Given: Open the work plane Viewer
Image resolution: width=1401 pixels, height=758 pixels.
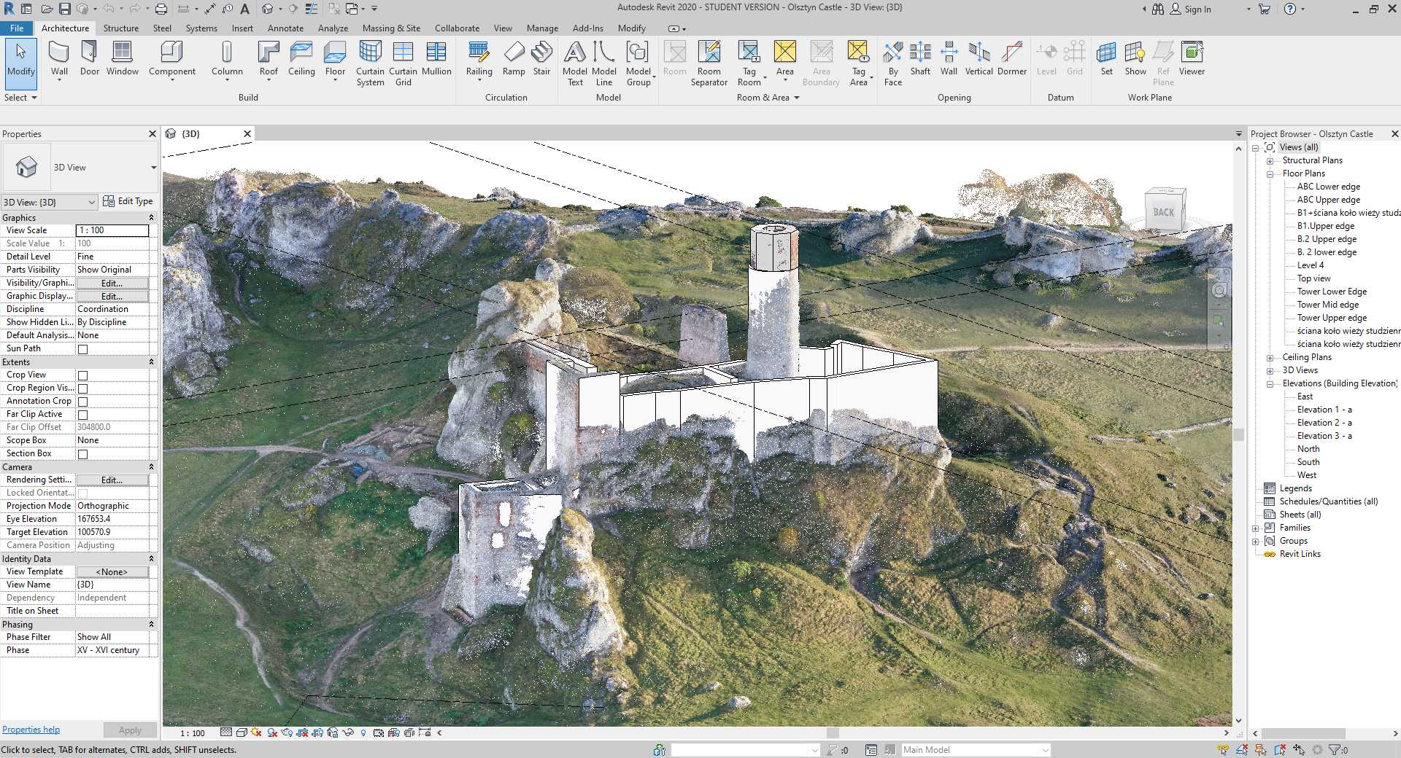Looking at the screenshot, I should 1192,58.
